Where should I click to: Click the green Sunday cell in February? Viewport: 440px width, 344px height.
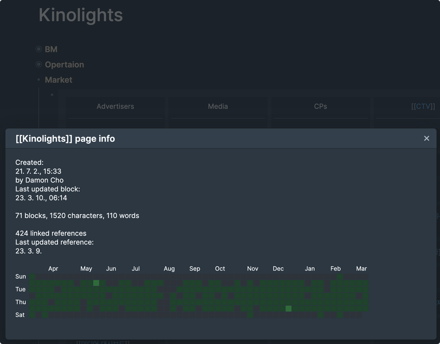(x=340, y=277)
